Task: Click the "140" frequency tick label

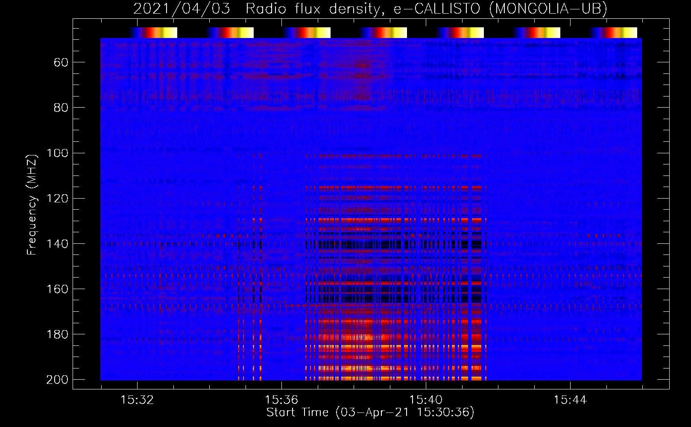Action: coord(58,244)
